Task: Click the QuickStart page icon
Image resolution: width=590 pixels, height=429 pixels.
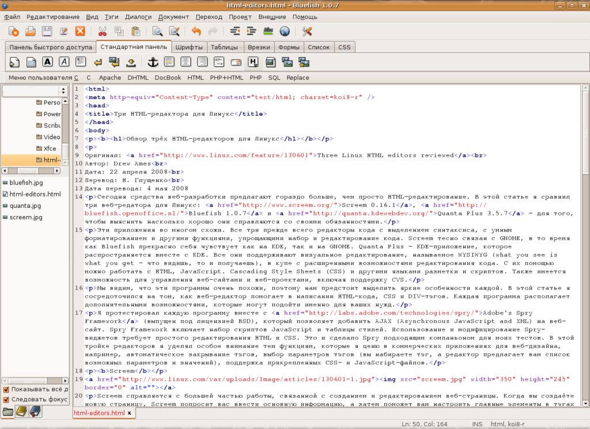Action: coord(14,62)
